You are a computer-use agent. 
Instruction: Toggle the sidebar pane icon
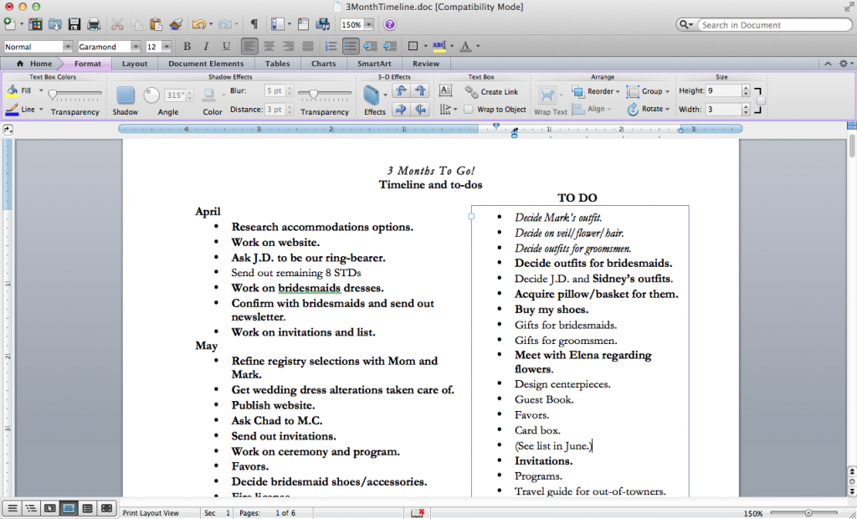click(x=278, y=24)
